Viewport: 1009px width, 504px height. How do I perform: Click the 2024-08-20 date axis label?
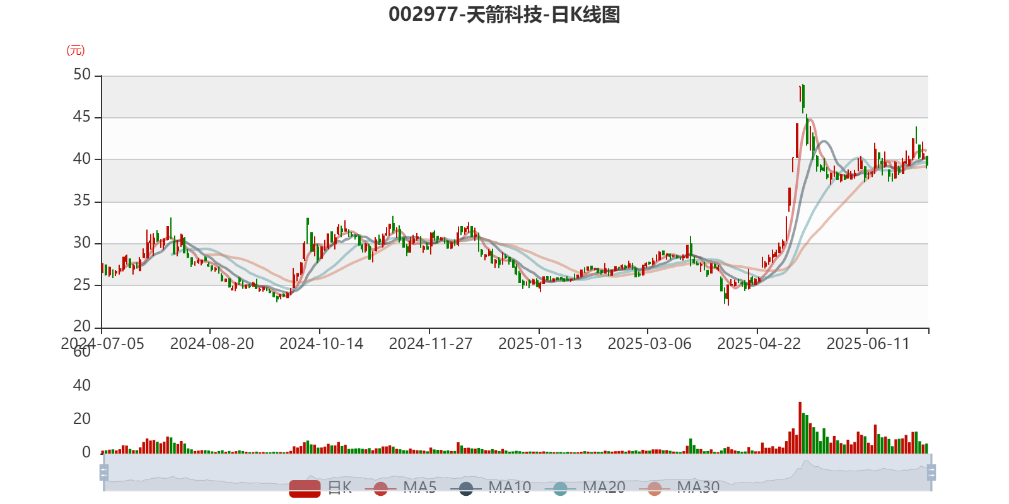[212, 344]
